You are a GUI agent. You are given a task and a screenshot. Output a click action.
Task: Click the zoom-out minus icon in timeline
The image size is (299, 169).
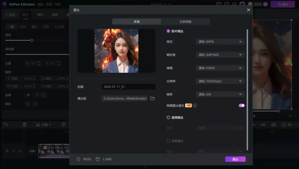click(x=284, y=125)
